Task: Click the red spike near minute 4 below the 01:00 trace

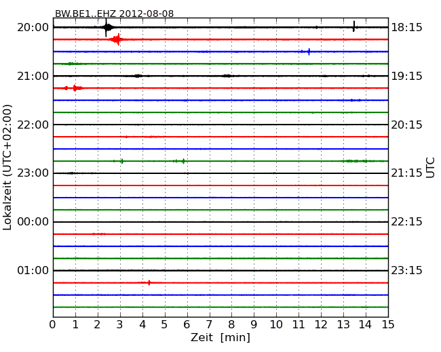Action: pos(149,283)
